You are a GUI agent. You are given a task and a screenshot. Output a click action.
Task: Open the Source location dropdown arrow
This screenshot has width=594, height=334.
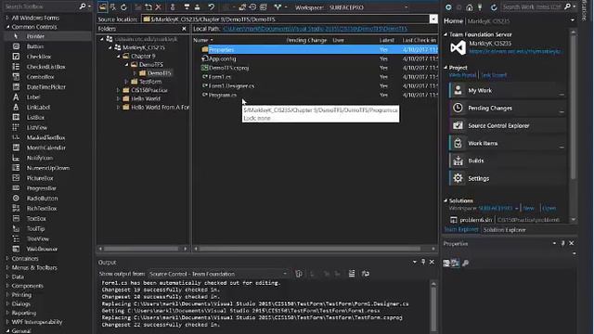(433, 19)
